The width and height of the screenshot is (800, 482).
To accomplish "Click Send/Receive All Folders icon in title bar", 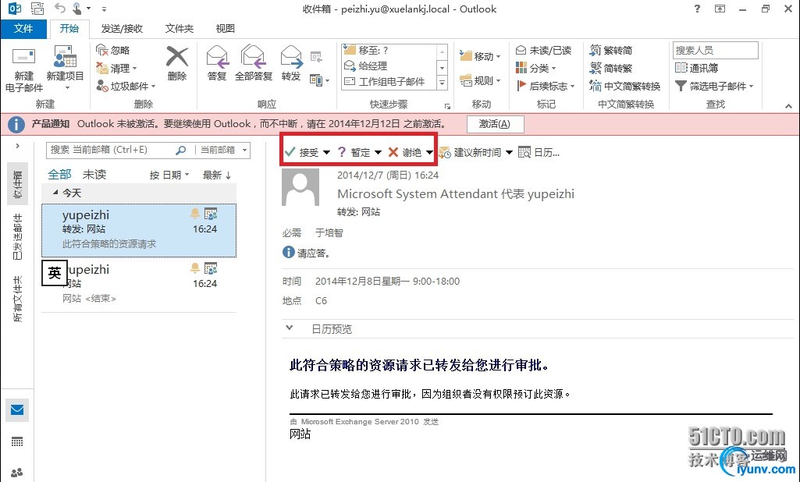I will tap(37, 9).
